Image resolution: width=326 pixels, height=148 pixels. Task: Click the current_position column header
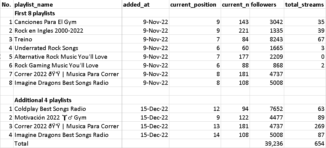coord(193,4)
